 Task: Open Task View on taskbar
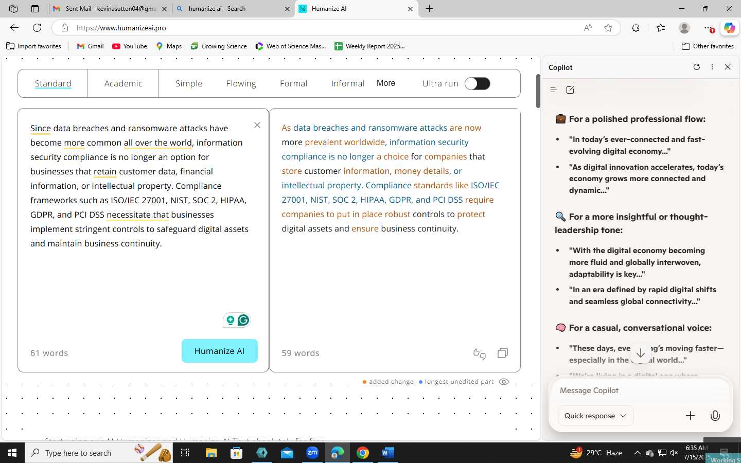[x=185, y=453]
